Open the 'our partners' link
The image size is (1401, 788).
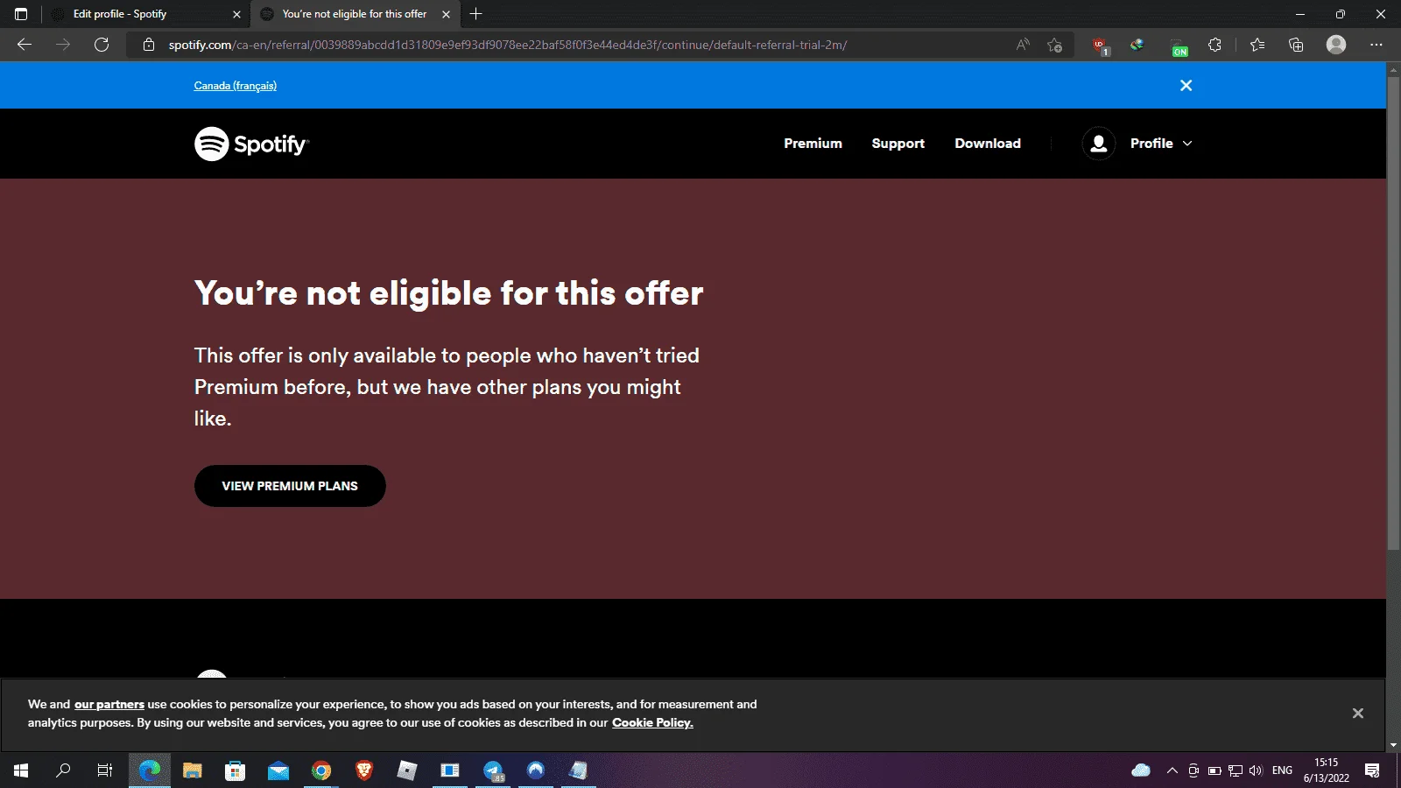coord(109,704)
